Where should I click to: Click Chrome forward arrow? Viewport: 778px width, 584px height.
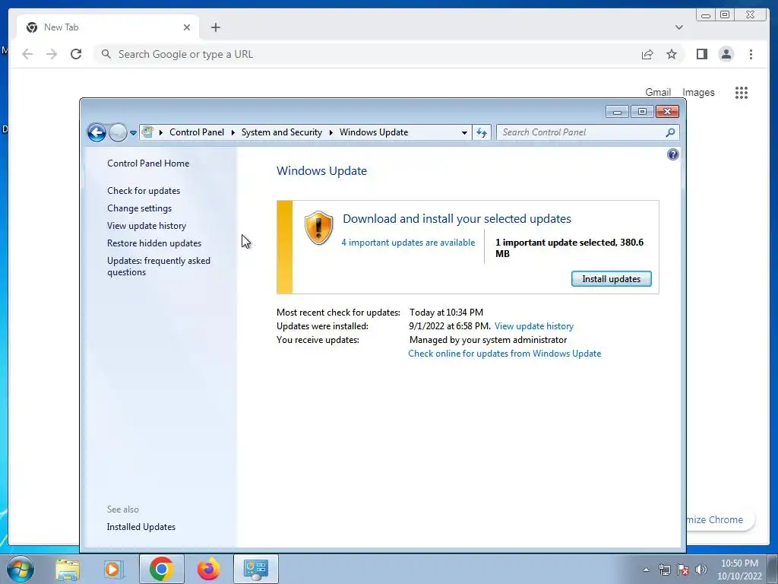coord(52,54)
